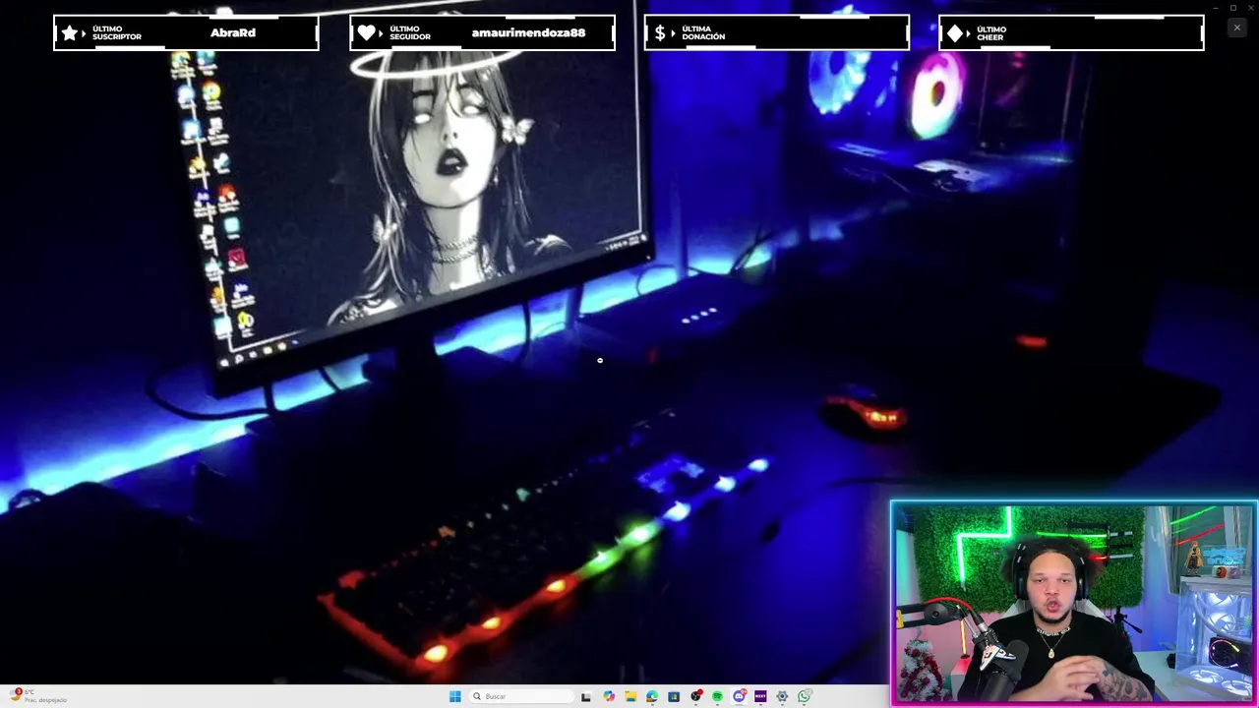Open the purple NEXT app in taskbar

click(x=760, y=696)
